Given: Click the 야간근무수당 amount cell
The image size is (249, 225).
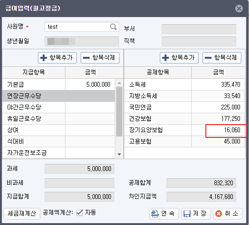Looking at the screenshot, I should tap(90, 108).
